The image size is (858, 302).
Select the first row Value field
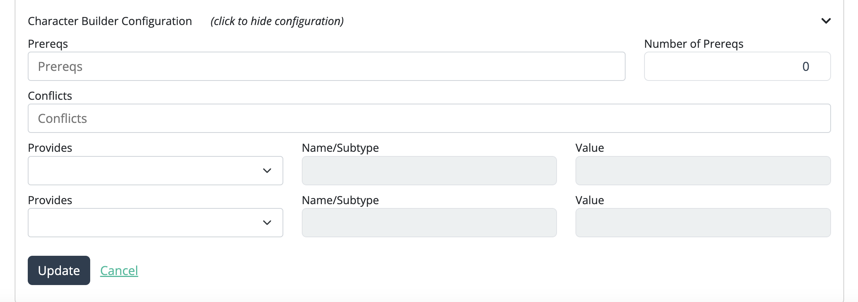tap(703, 171)
